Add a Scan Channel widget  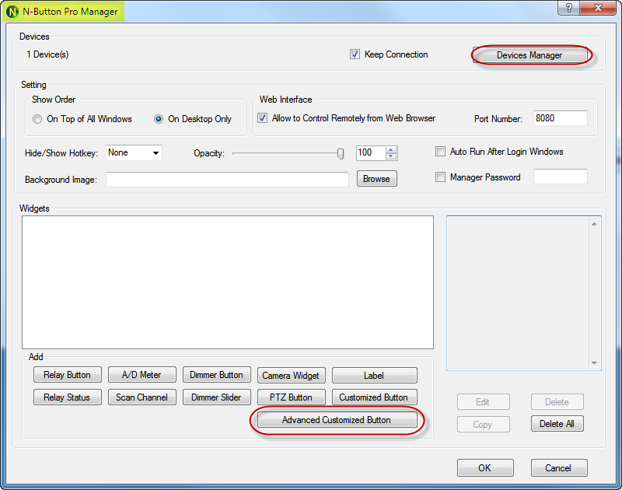click(x=142, y=397)
